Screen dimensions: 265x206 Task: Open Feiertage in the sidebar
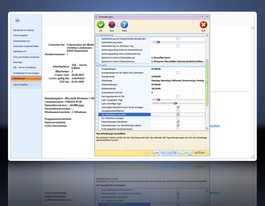pyautogui.click(x=18, y=62)
